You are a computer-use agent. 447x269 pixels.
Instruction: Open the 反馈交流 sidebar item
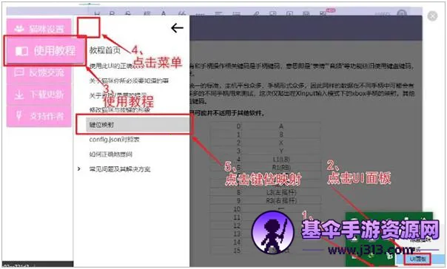tap(39, 73)
